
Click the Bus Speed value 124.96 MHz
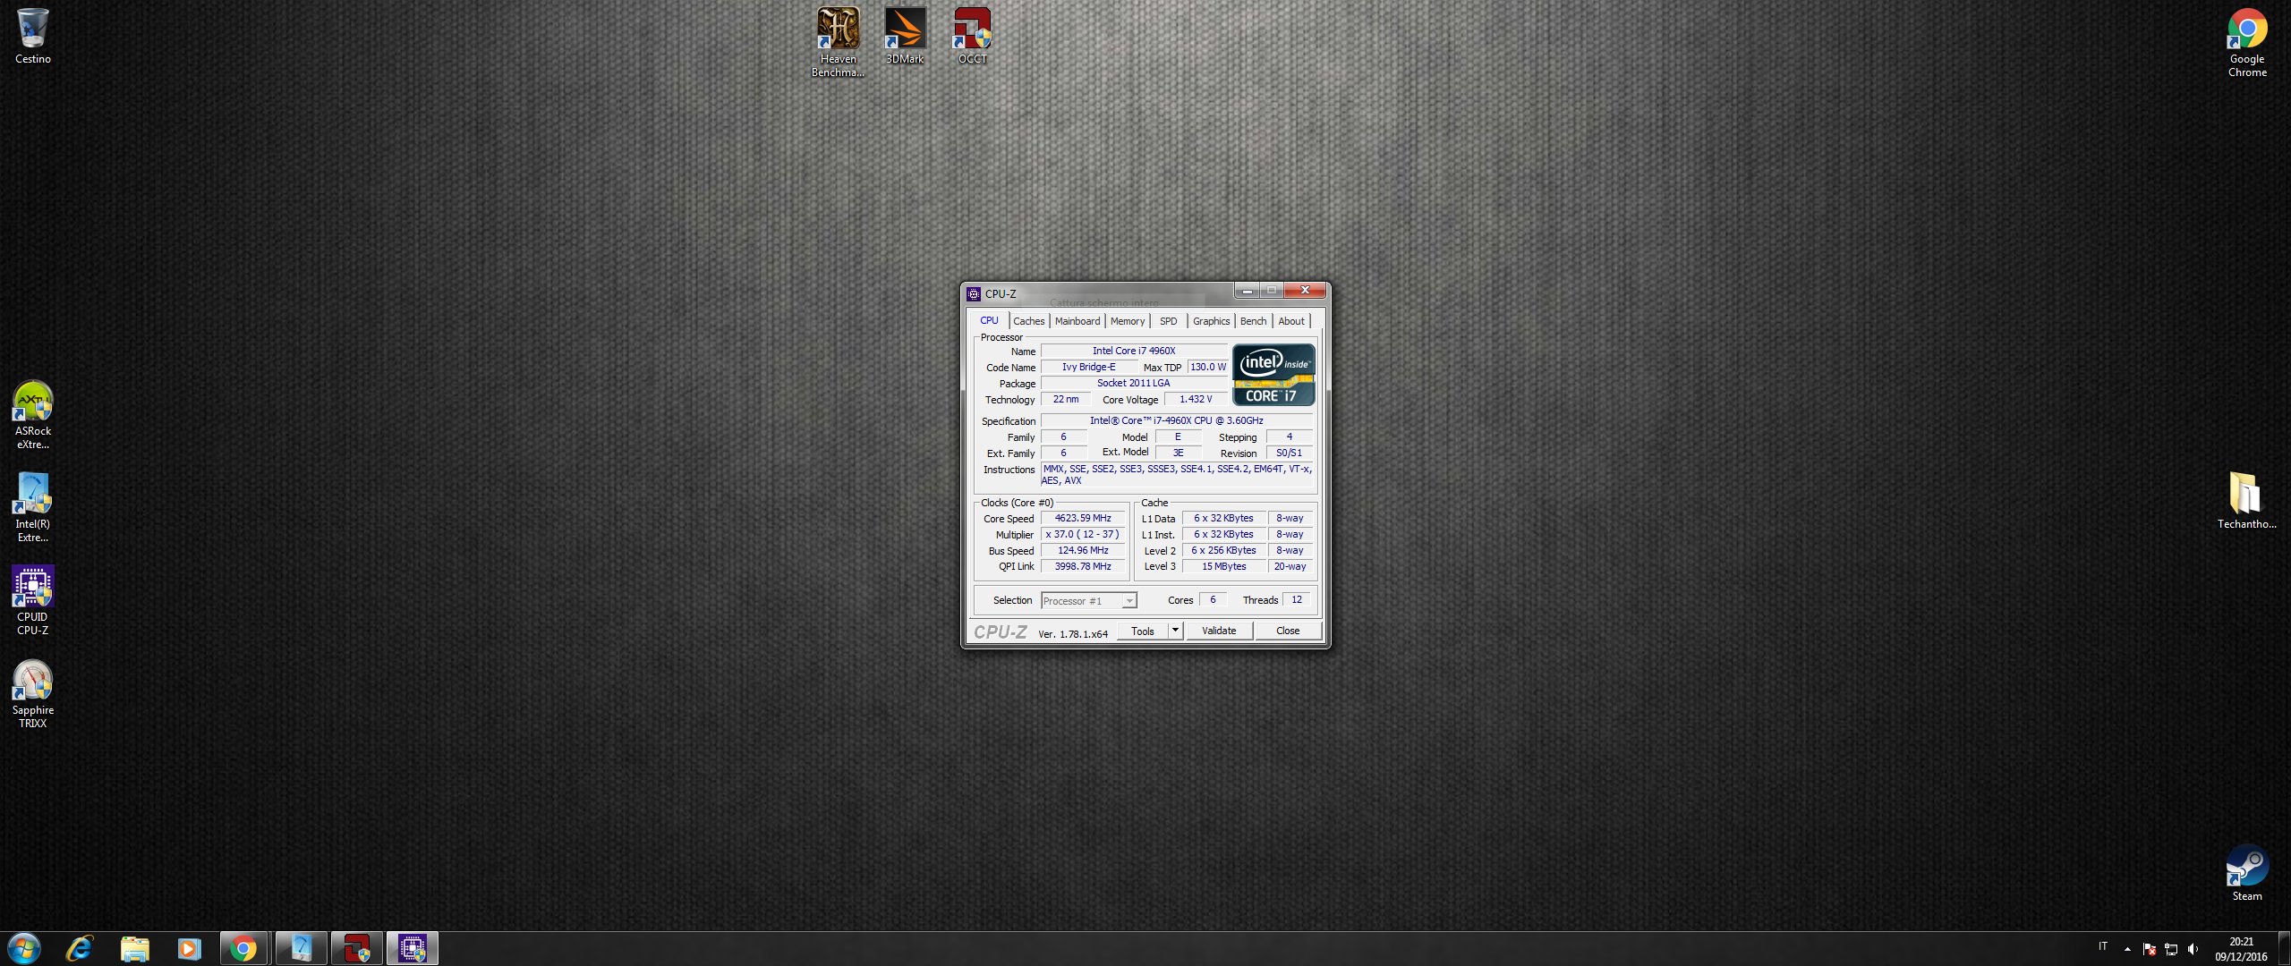click(1083, 550)
